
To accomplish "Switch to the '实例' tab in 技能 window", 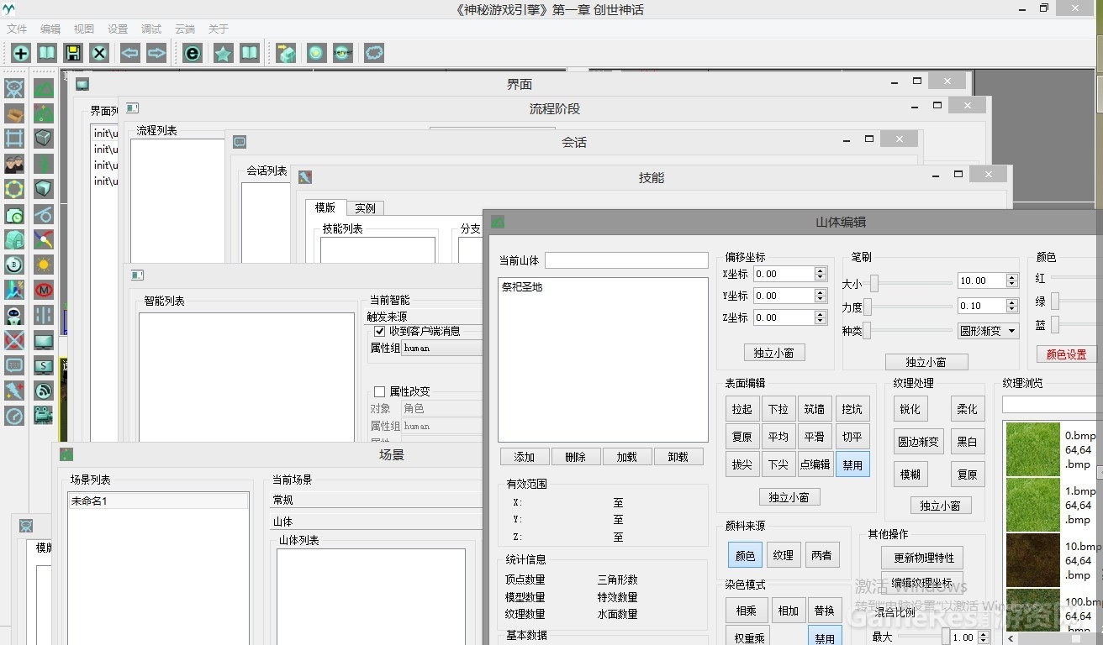I will point(365,208).
